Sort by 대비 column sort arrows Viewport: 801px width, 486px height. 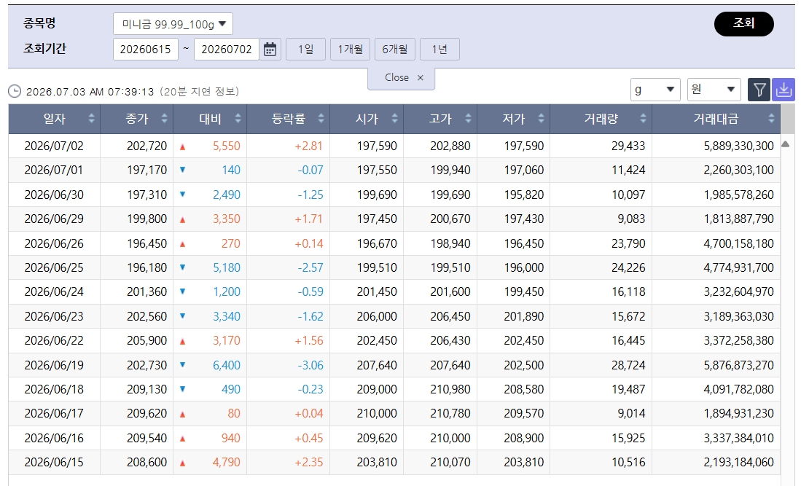click(238, 119)
